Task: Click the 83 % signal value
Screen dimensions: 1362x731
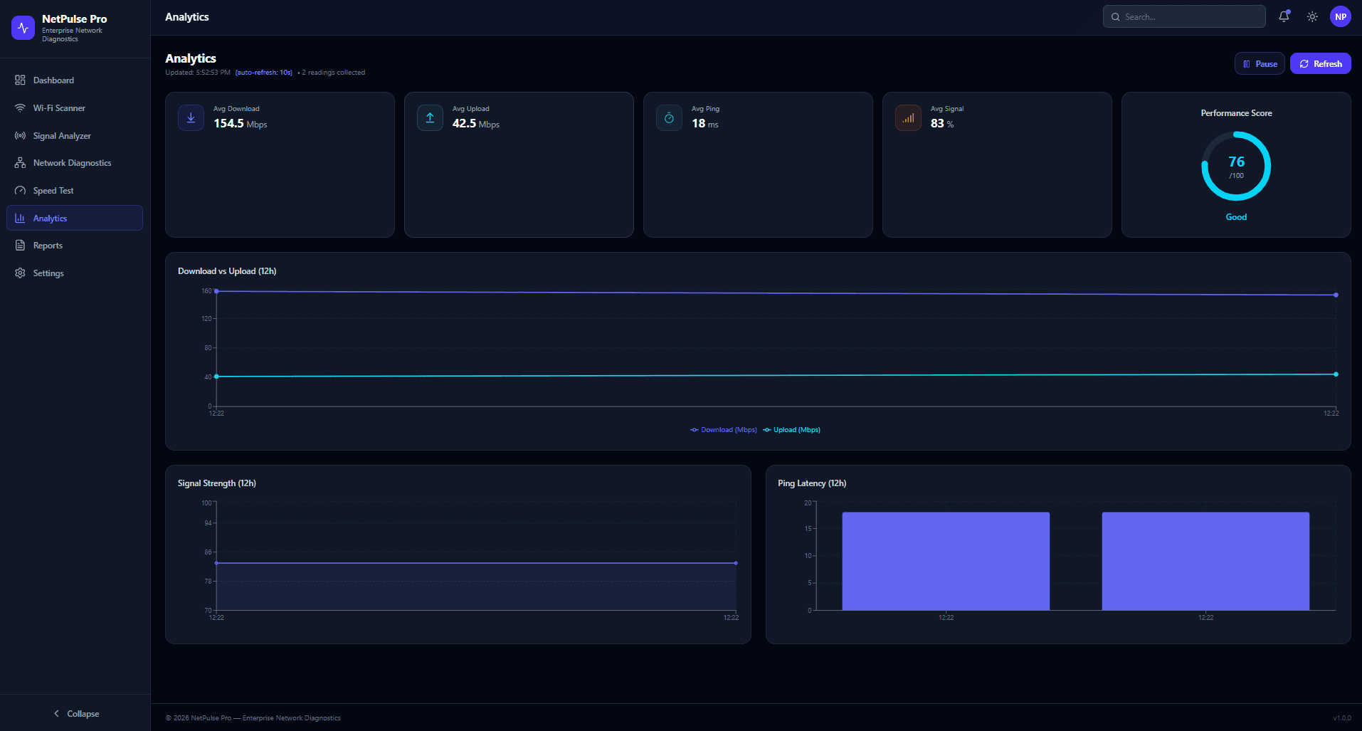Action: coord(942,124)
